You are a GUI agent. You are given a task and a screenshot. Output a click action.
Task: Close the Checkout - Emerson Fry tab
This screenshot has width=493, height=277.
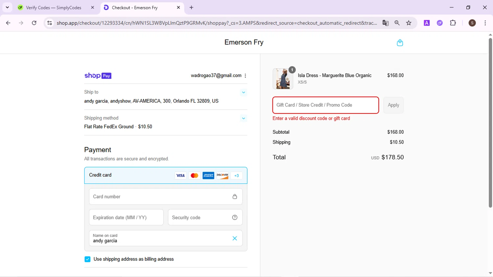click(178, 8)
